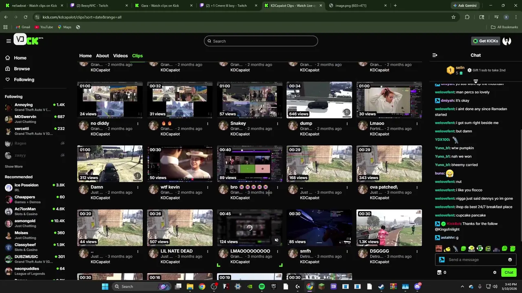Switch to the Videos channel tab
The width and height of the screenshot is (522, 293).
coord(120,56)
